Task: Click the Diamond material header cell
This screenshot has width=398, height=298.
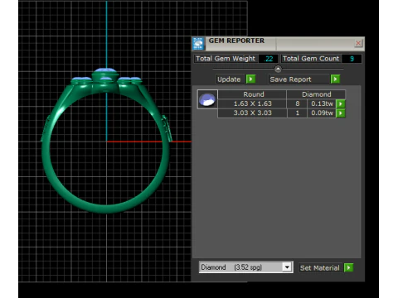Action: click(316, 94)
